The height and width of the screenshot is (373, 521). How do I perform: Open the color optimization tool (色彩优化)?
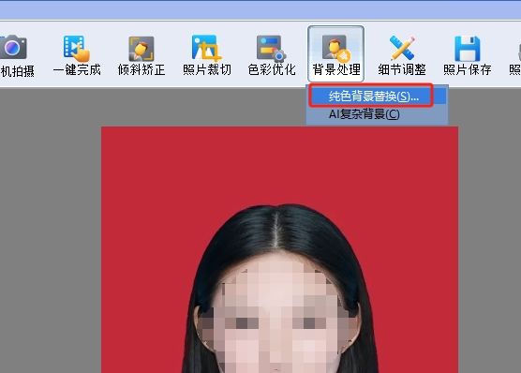tap(272, 55)
